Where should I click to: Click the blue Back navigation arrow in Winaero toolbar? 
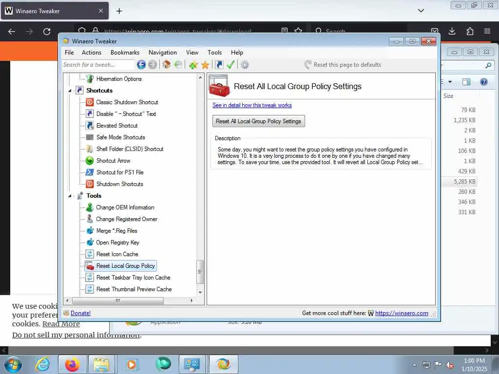tap(141, 65)
